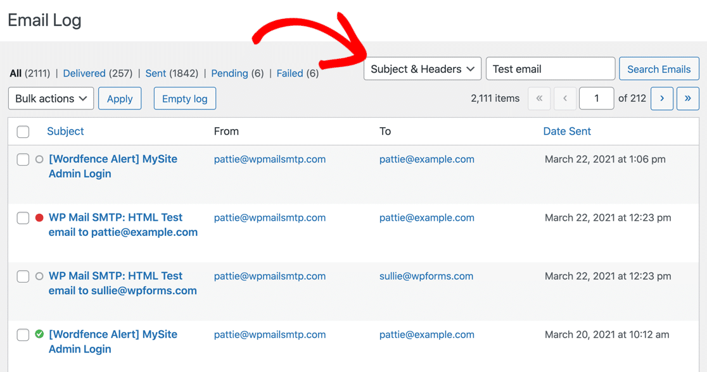Screen dimensions: 707x372
Task: Check the box for sullie@wpforms.com HTML Test email
Action: (23, 276)
